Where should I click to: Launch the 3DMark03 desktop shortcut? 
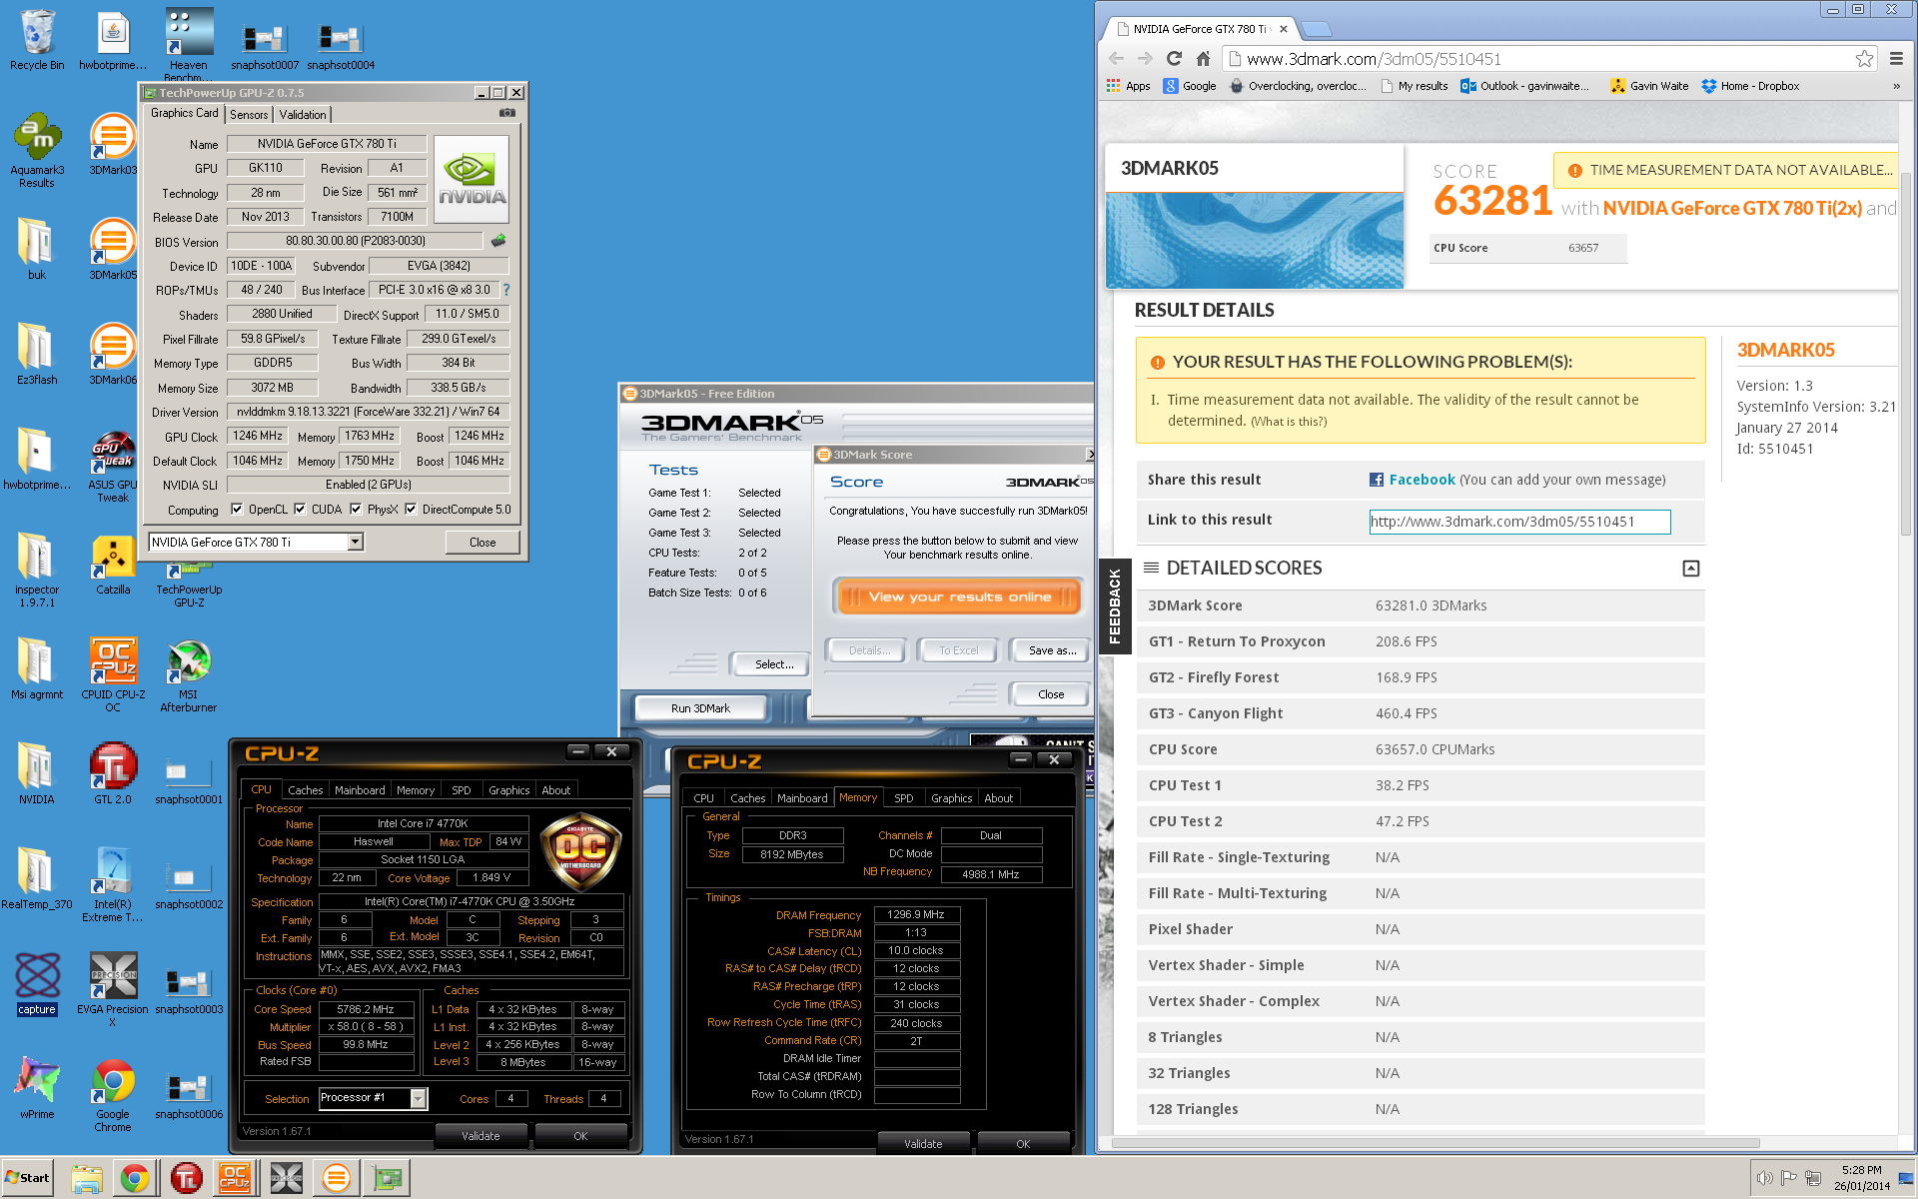(x=113, y=146)
